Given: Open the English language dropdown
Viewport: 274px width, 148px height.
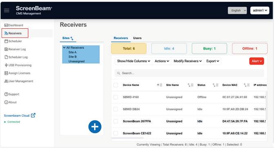Looking at the screenshot, I should coord(237,11).
